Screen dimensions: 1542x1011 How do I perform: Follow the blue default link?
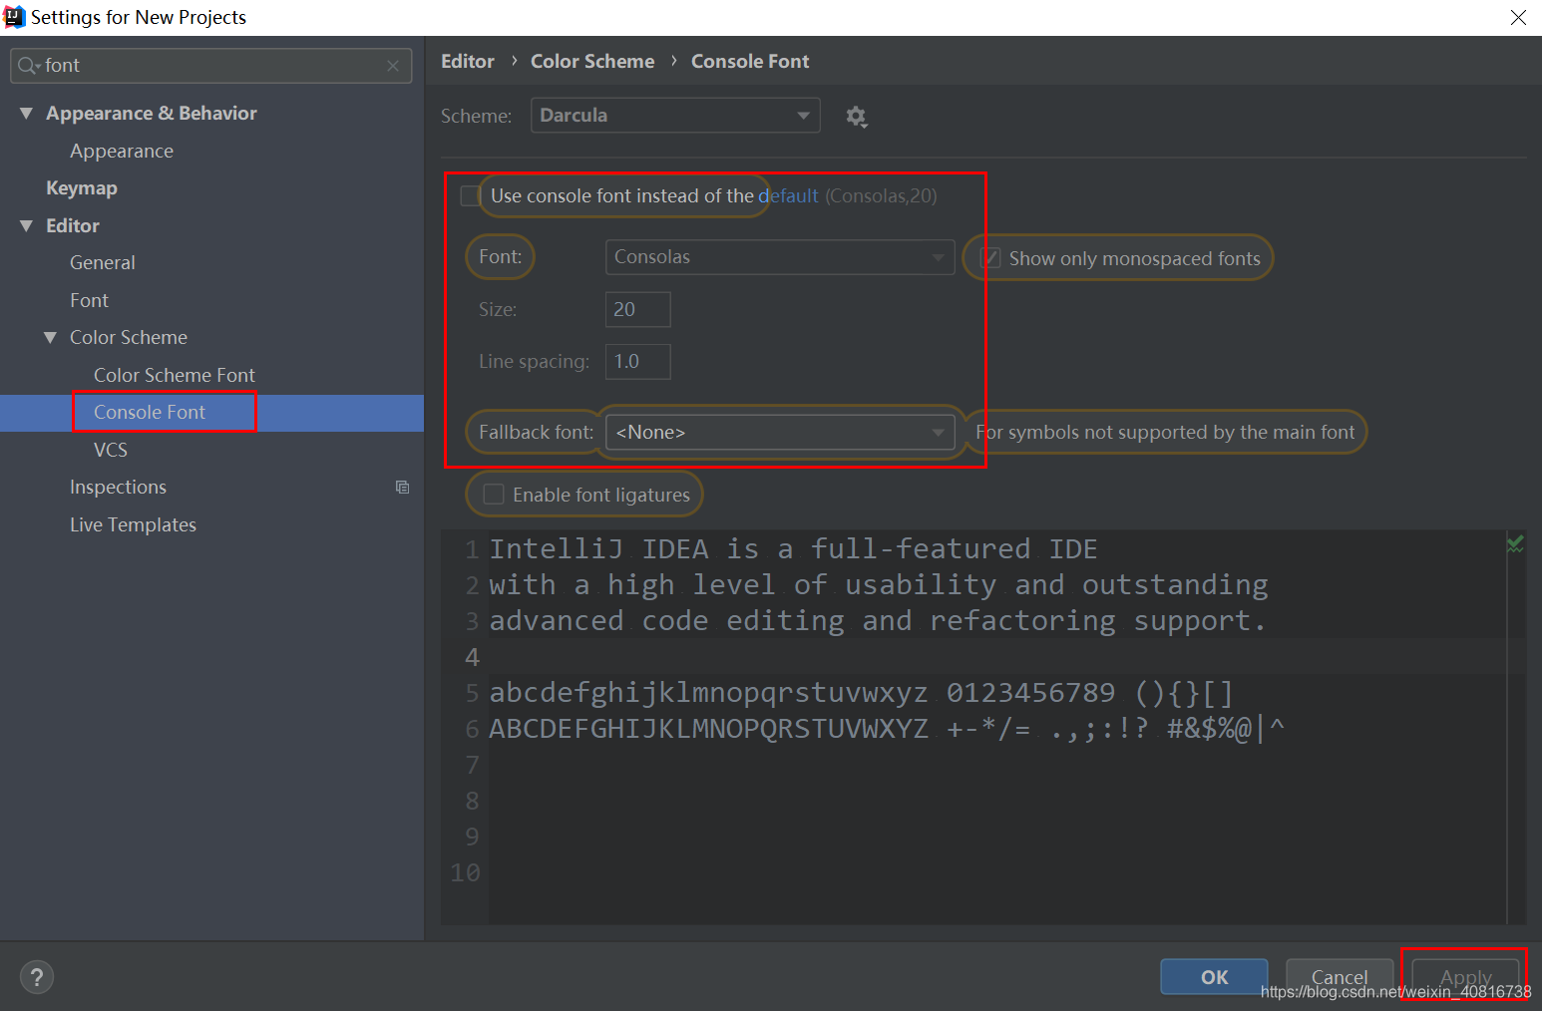tap(788, 195)
